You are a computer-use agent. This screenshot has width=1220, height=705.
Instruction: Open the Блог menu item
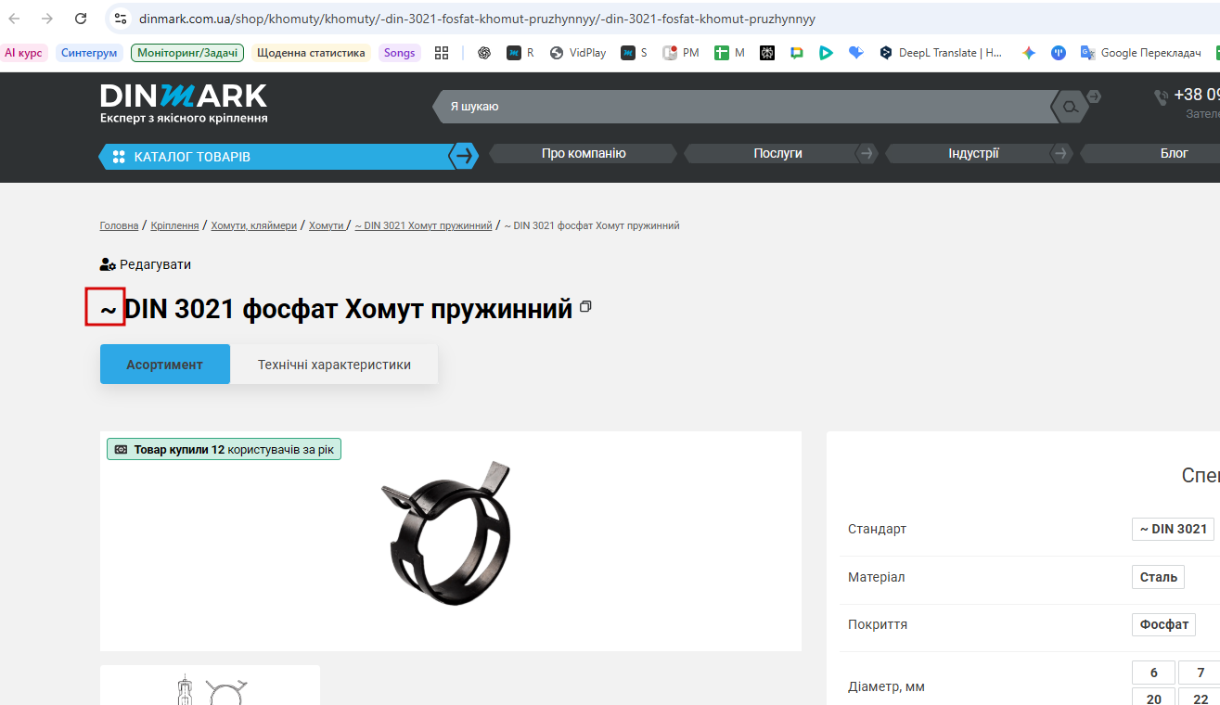[1174, 153]
